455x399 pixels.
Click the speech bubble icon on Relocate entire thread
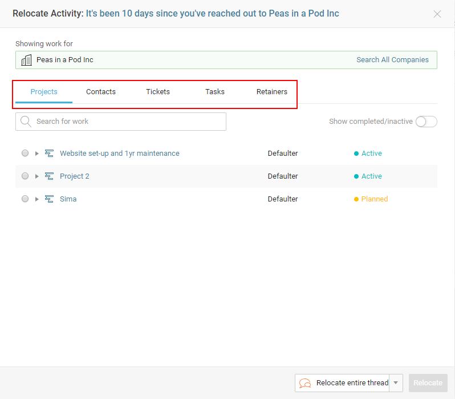click(x=305, y=383)
